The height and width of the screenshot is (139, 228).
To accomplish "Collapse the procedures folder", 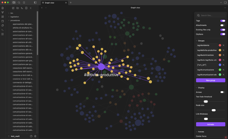I will pos(15,20).
